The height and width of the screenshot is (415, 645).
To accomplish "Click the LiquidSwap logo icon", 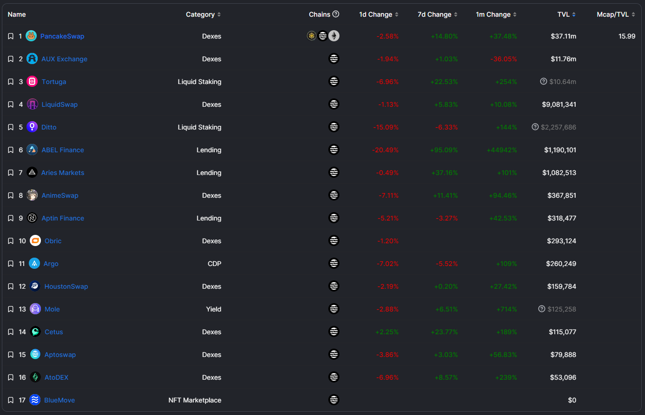I will [32, 104].
